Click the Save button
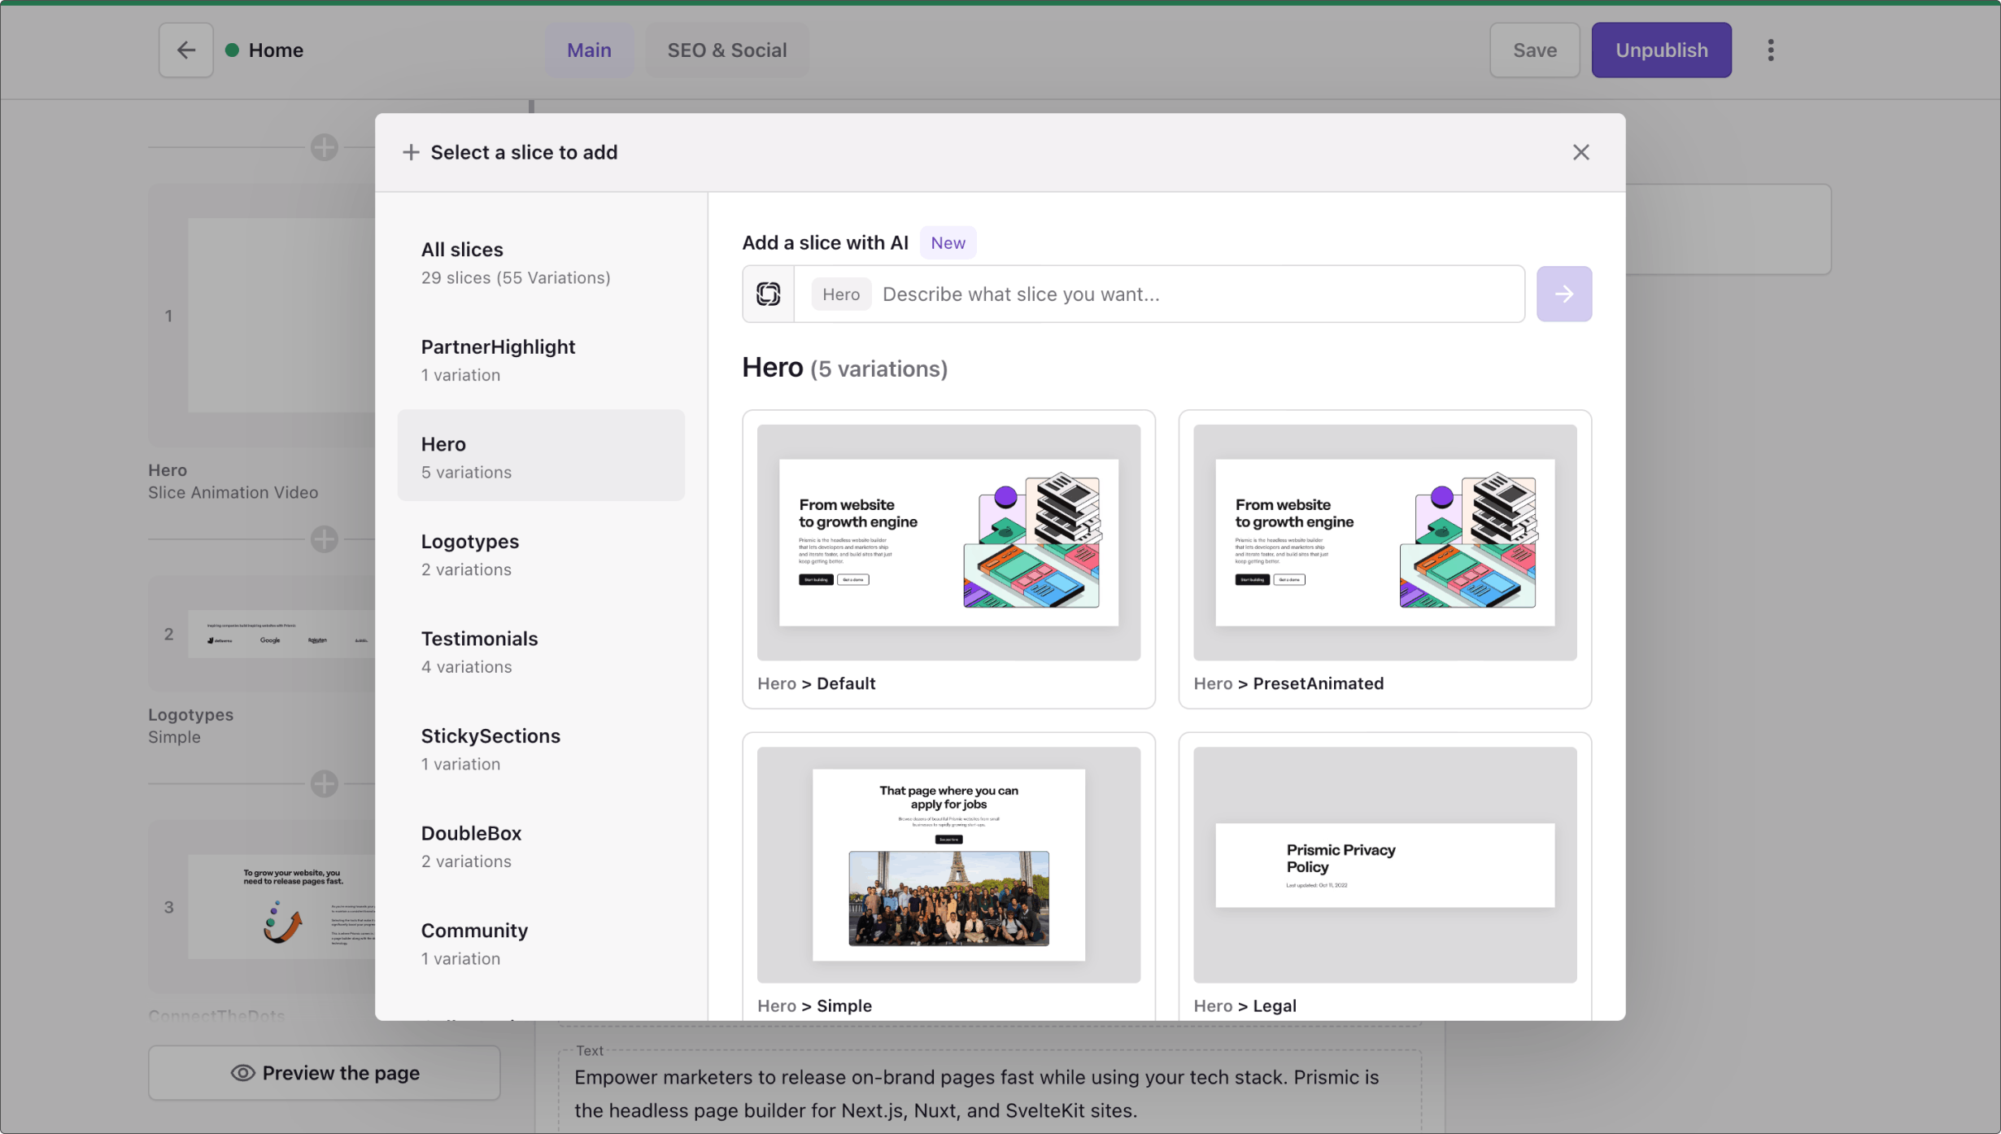 click(x=1533, y=50)
